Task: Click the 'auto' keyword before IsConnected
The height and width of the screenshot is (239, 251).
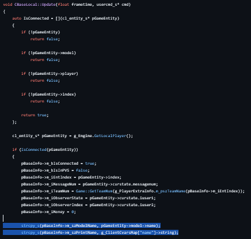Action: [x=17, y=18]
